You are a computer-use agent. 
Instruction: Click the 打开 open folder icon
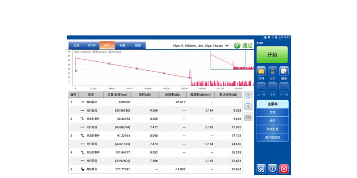tap(261, 71)
